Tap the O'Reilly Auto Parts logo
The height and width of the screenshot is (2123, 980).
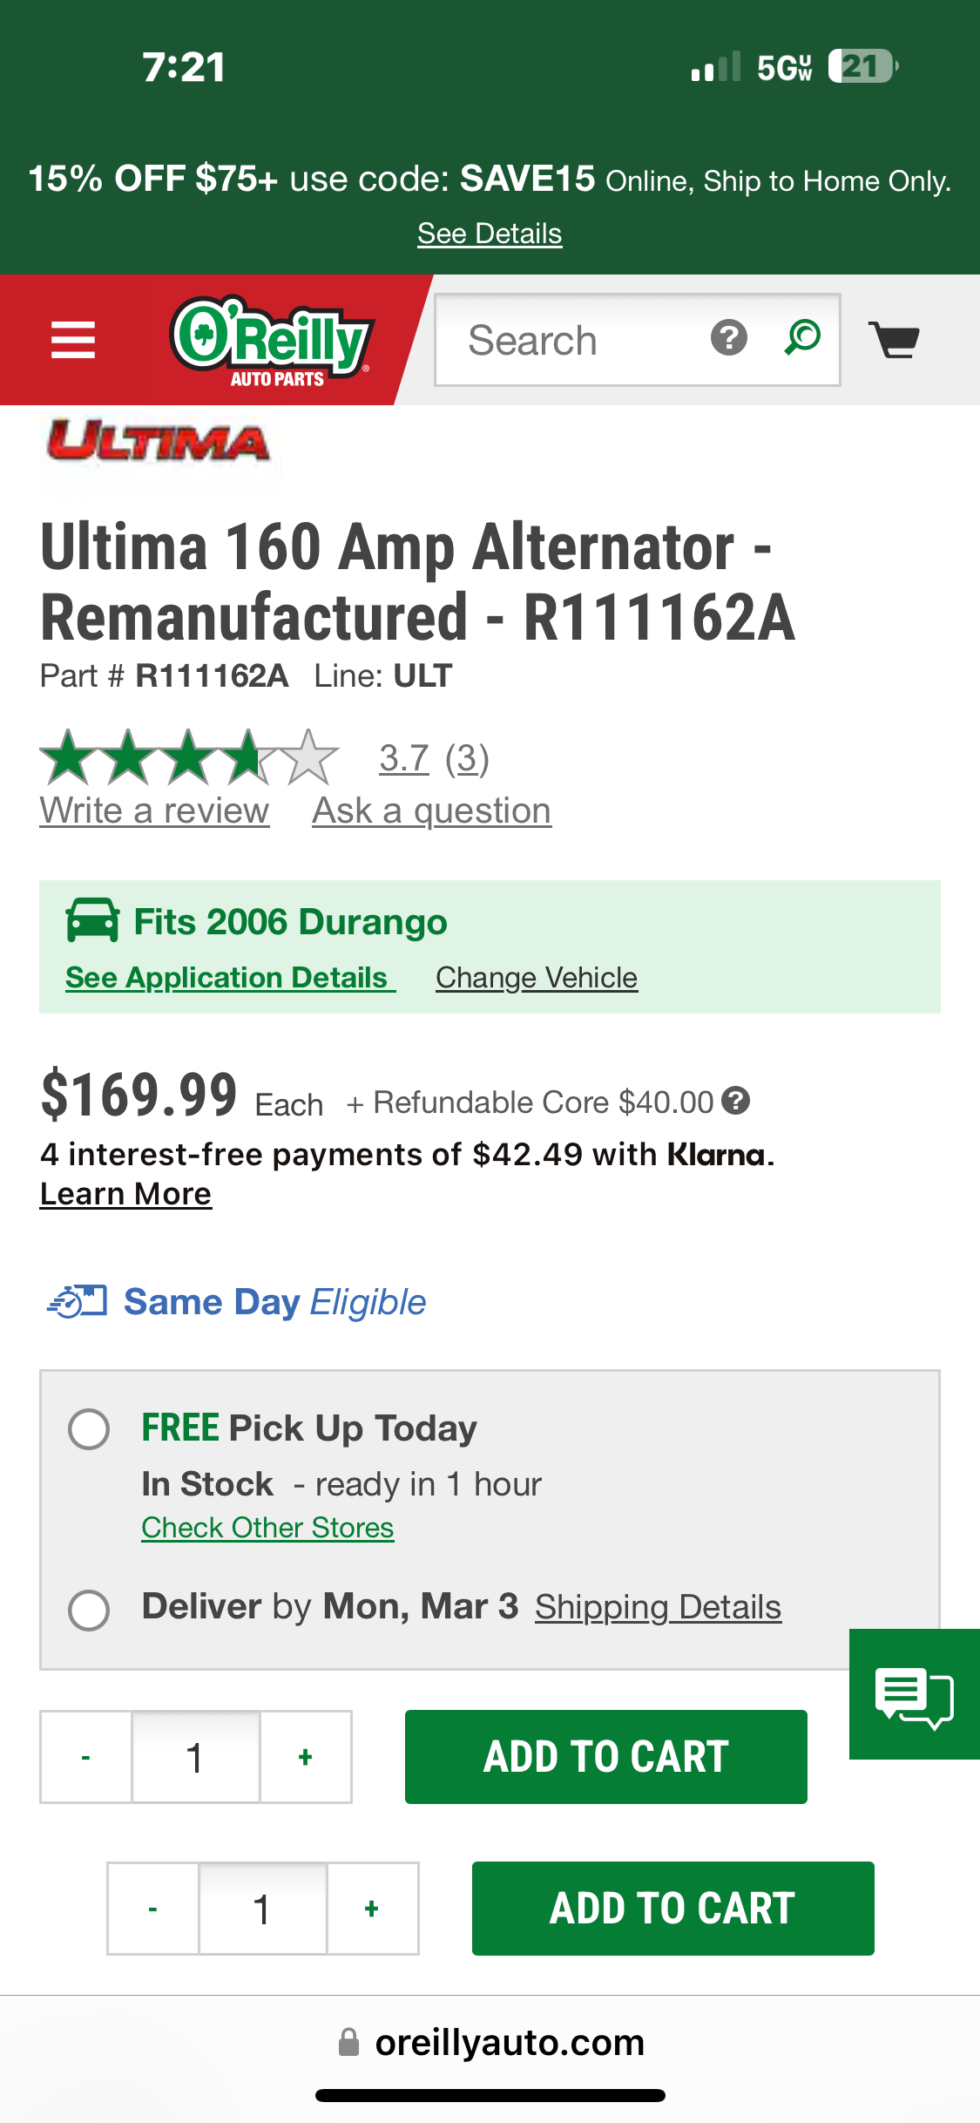273,341
